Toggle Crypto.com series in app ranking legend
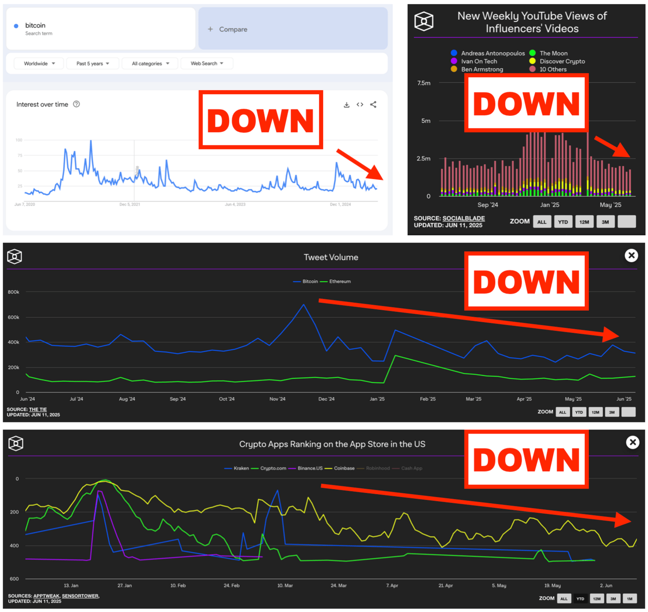648x612 pixels. pyautogui.click(x=269, y=468)
